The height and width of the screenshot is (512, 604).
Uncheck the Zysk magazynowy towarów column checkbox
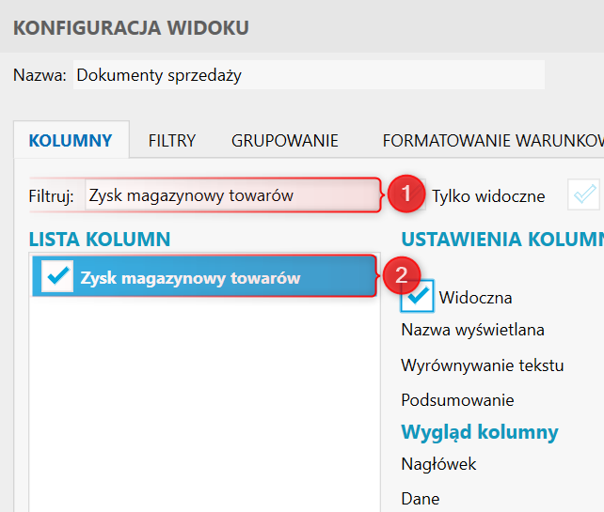[x=57, y=276]
